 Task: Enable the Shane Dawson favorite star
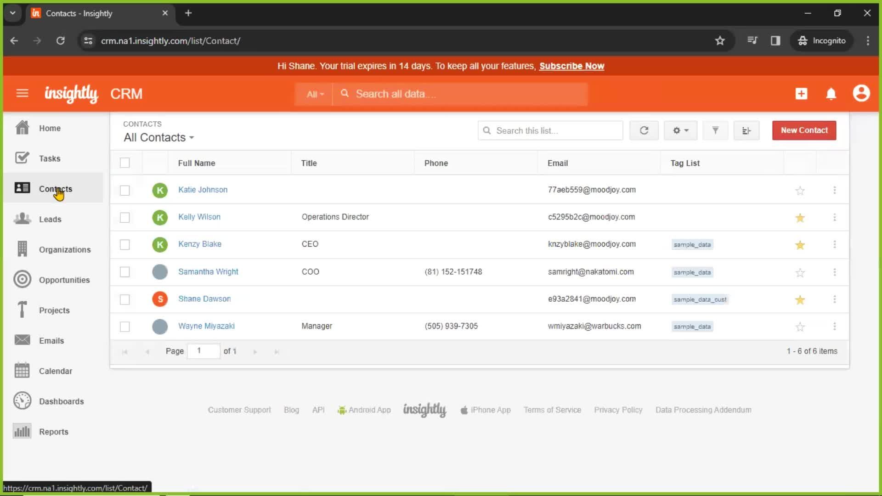click(800, 299)
